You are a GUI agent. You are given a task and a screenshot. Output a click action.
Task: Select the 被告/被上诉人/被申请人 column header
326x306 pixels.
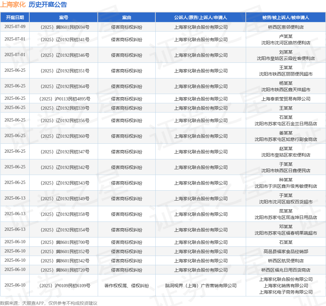(x=286, y=18)
